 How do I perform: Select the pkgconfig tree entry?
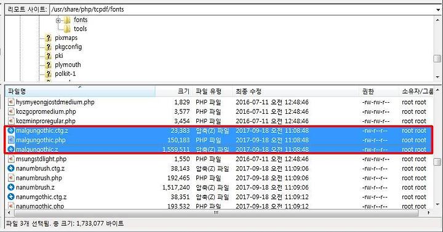(x=68, y=47)
